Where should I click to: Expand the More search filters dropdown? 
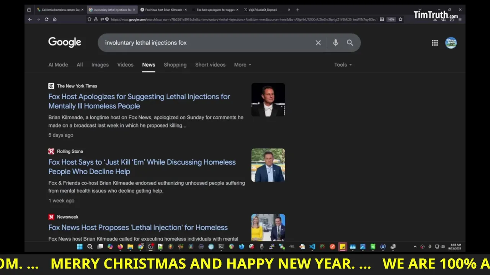(243, 65)
